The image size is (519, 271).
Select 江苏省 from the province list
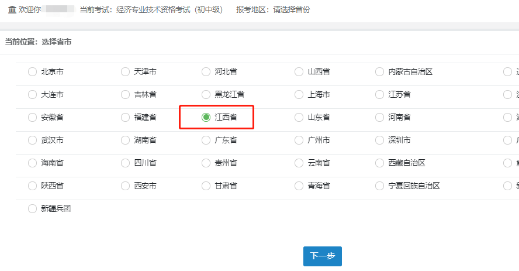pos(380,95)
